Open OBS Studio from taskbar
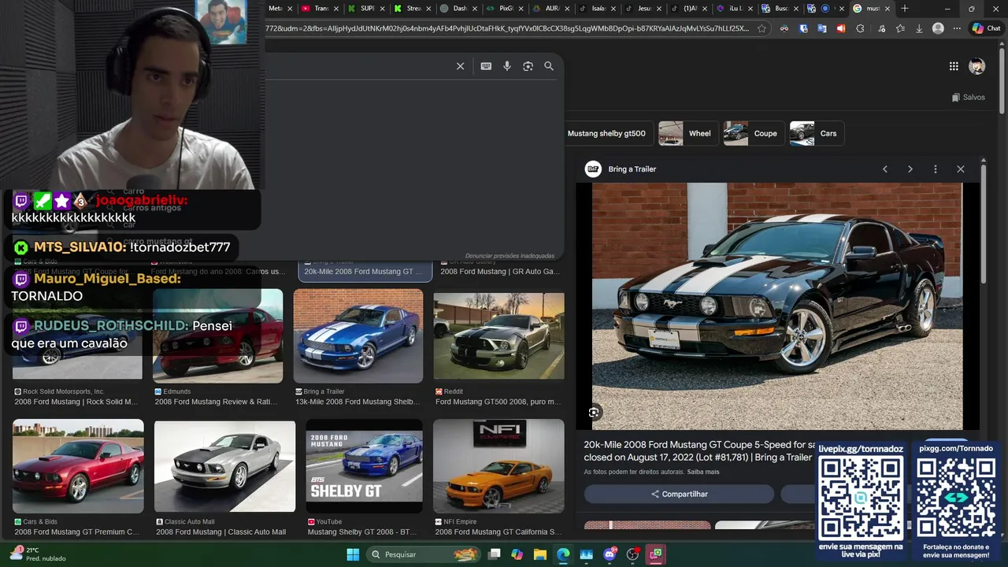1008x567 pixels. coord(632,554)
